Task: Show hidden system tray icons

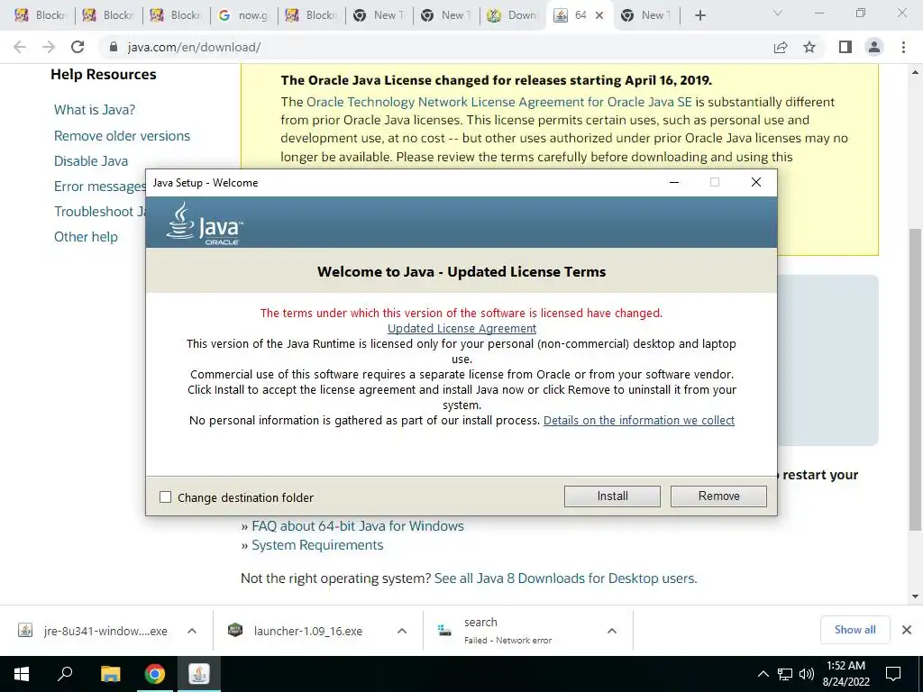Action: tap(763, 674)
